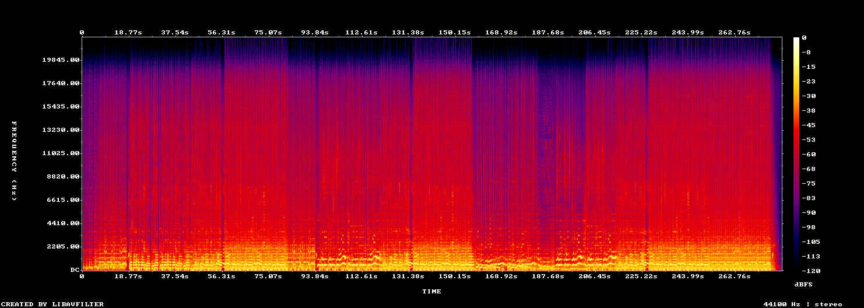Click 131.38s on the top time axis
Screen dimensions: 864x308
pyautogui.click(x=408, y=32)
